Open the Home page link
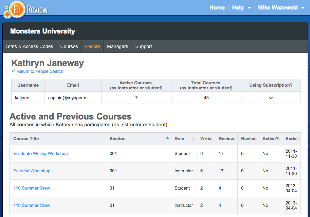Viewport: 310px width, 217px height. click(x=217, y=8)
